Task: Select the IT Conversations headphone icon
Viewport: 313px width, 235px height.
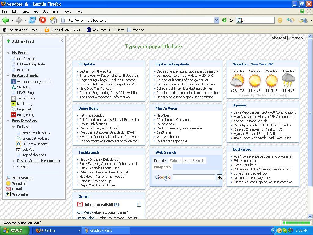Action: click(x=19, y=144)
